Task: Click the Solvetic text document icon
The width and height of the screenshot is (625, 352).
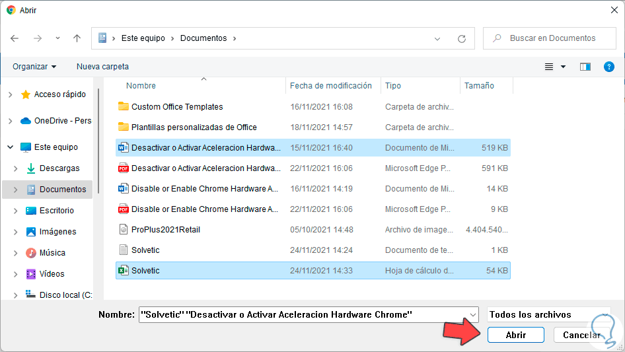Action: 123,250
